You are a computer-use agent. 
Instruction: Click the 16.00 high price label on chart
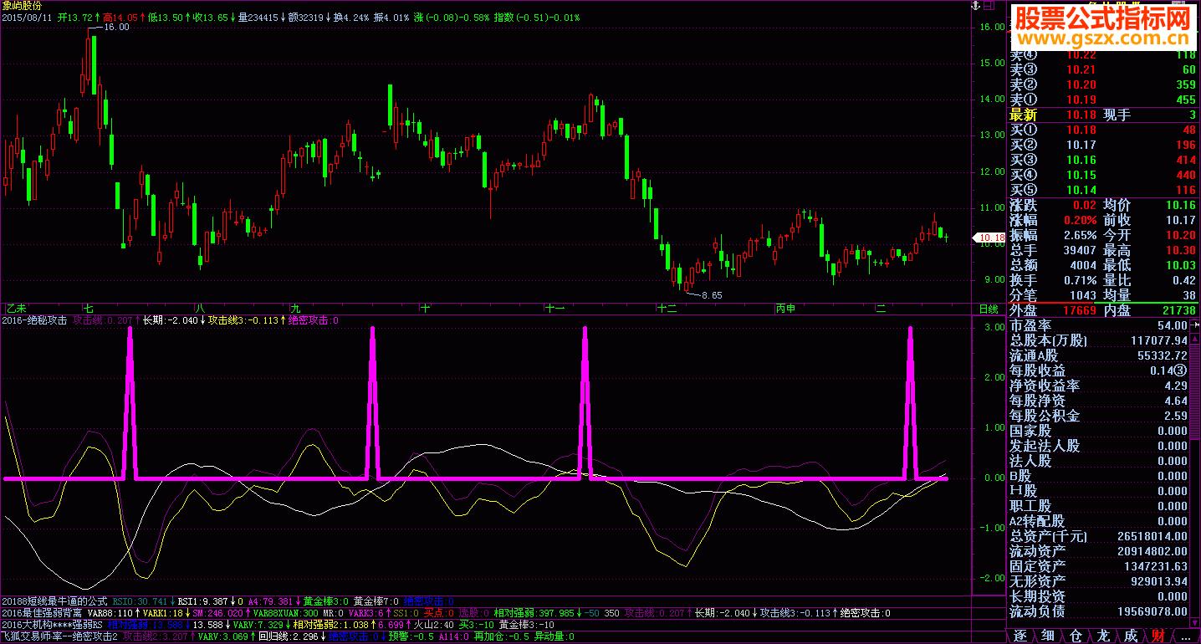pyautogui.click(x=115, y=28)
